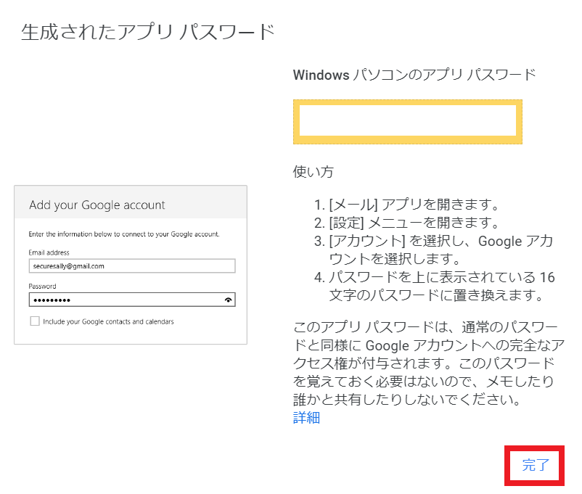The image size is (582, 494).
Task: Click step 1 [メール] アプリを開きます
Action: 406,205
